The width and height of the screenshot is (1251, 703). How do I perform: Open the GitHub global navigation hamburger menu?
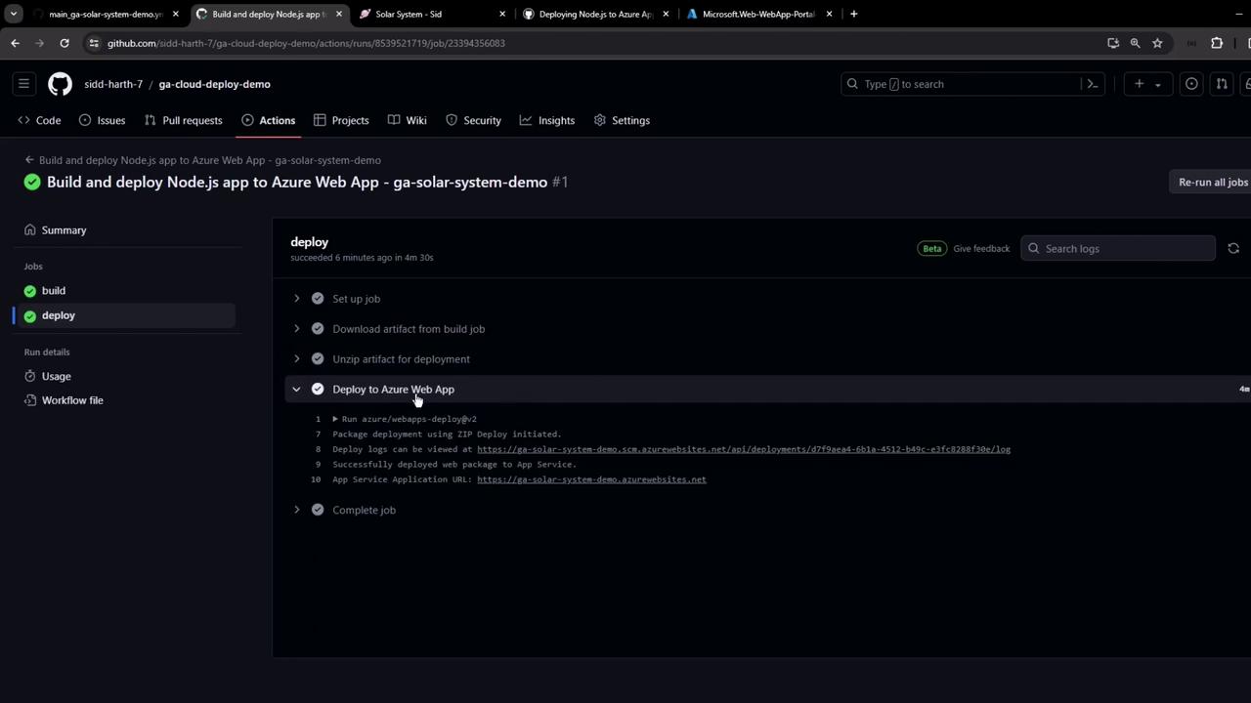click(24, 84)
